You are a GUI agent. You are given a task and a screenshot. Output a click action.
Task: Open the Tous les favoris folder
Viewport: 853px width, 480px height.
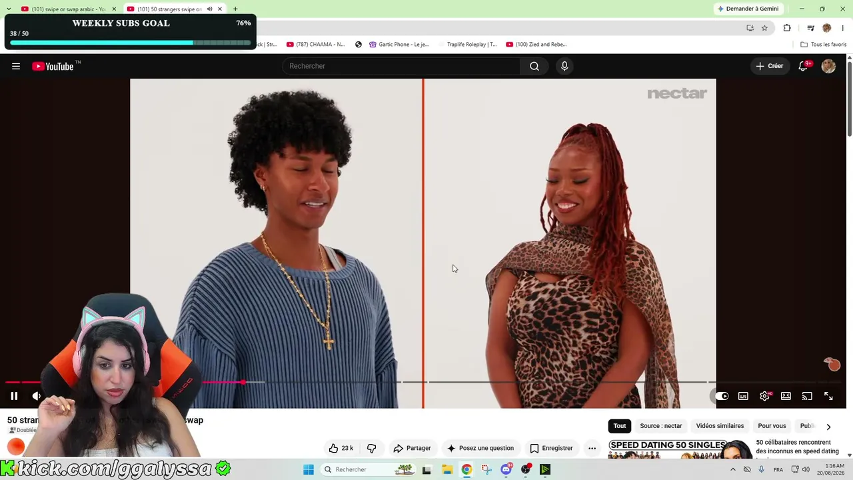coord(823,45)
